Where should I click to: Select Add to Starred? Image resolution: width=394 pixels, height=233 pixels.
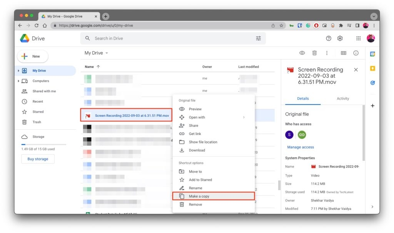pos(214,180)
